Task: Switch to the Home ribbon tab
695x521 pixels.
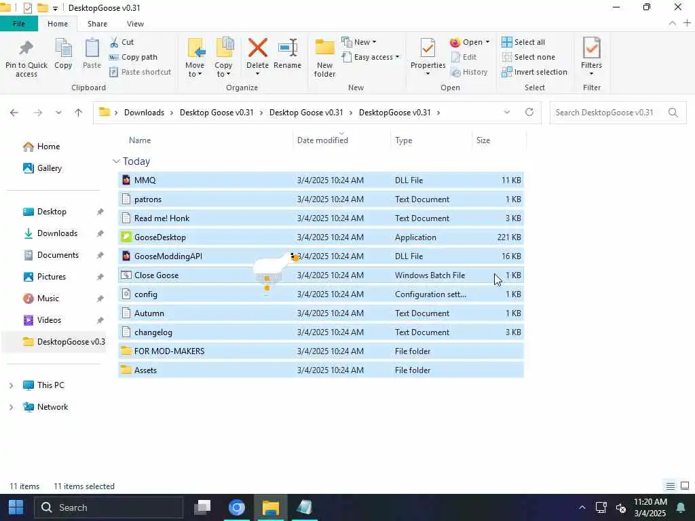Action: [58, 24]
